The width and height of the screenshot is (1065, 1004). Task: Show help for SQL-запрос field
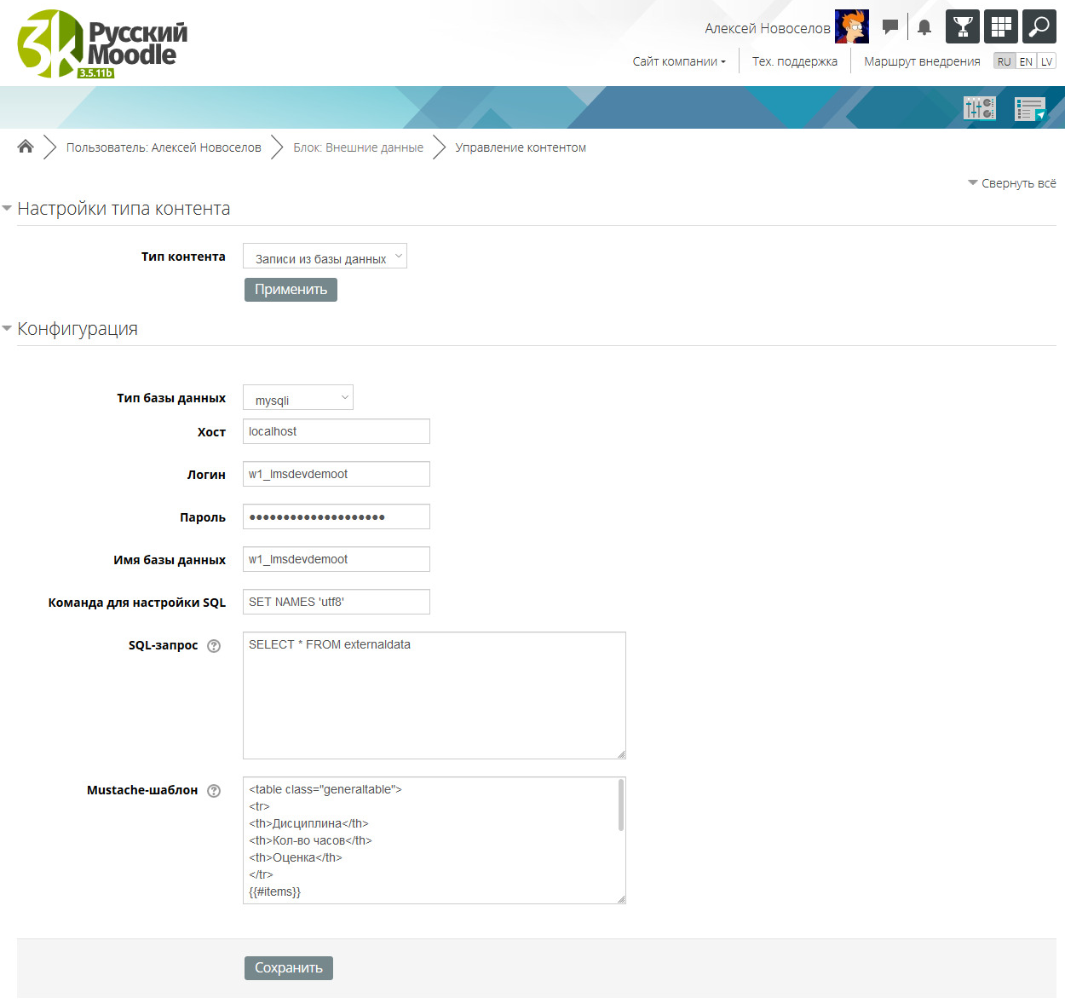tap(214, 646)
